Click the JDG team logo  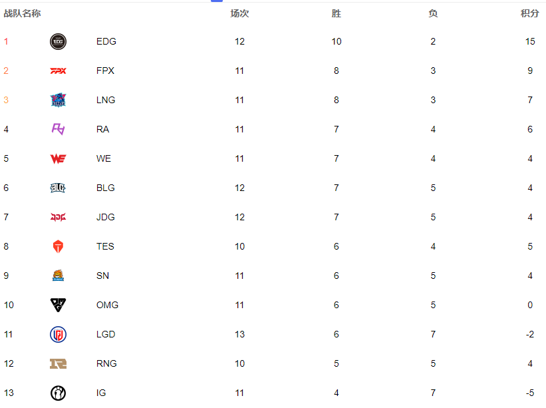pos(58,218)
